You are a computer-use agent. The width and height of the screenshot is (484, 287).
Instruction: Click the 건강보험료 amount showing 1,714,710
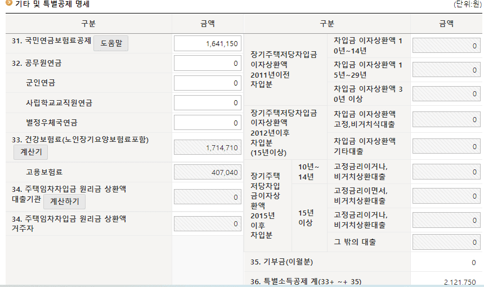point(208,147)
